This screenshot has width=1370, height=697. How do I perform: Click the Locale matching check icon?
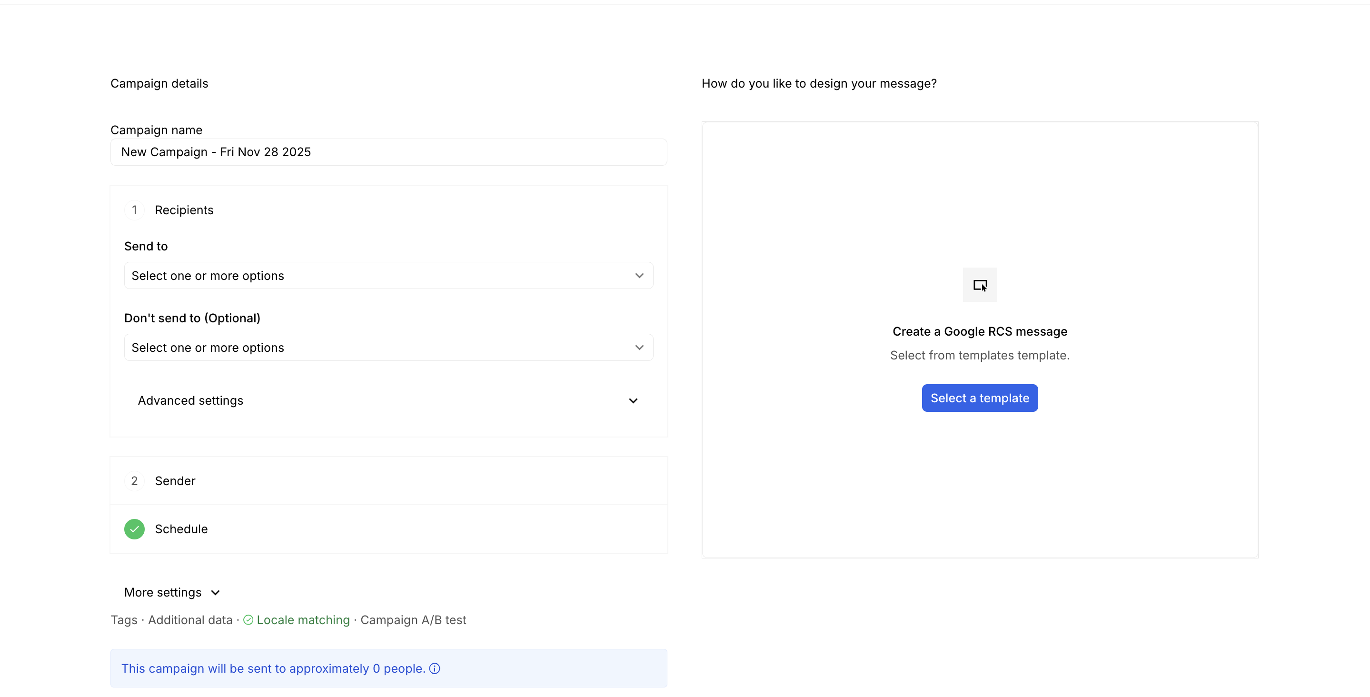point(248,620)
